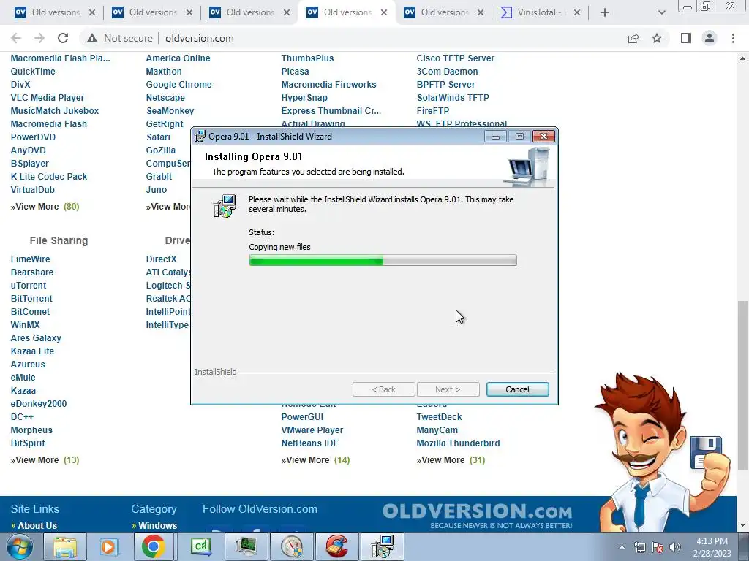749x561 pixels.
Task: Click the gauge-and-shield taskbar icon
Action: [x=291, y=546]
